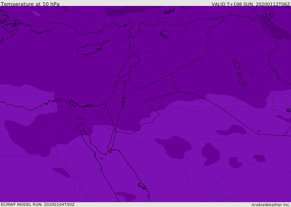The width and height of the screenshot is (291, 207).
Task: Click the 'ECMWF MODEL RUN: 20200104T00Z' text
Action: [38, 204]
